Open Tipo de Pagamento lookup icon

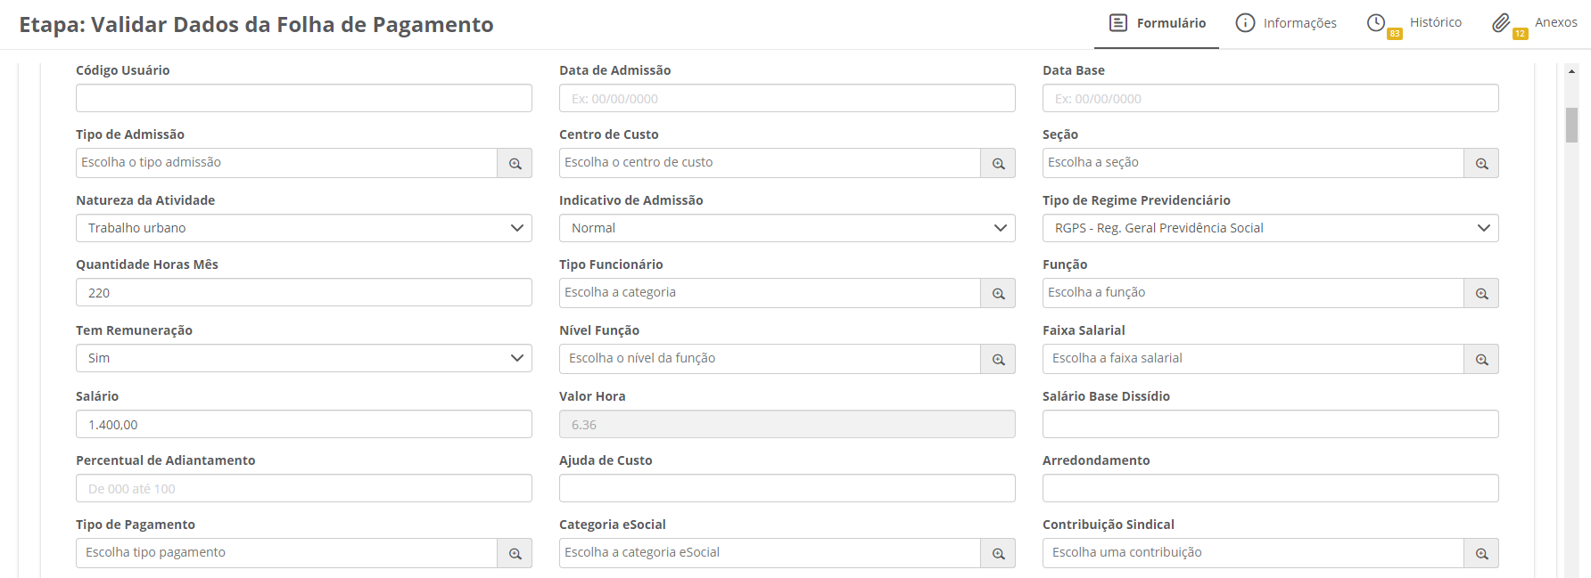click(x=515, y=554)
